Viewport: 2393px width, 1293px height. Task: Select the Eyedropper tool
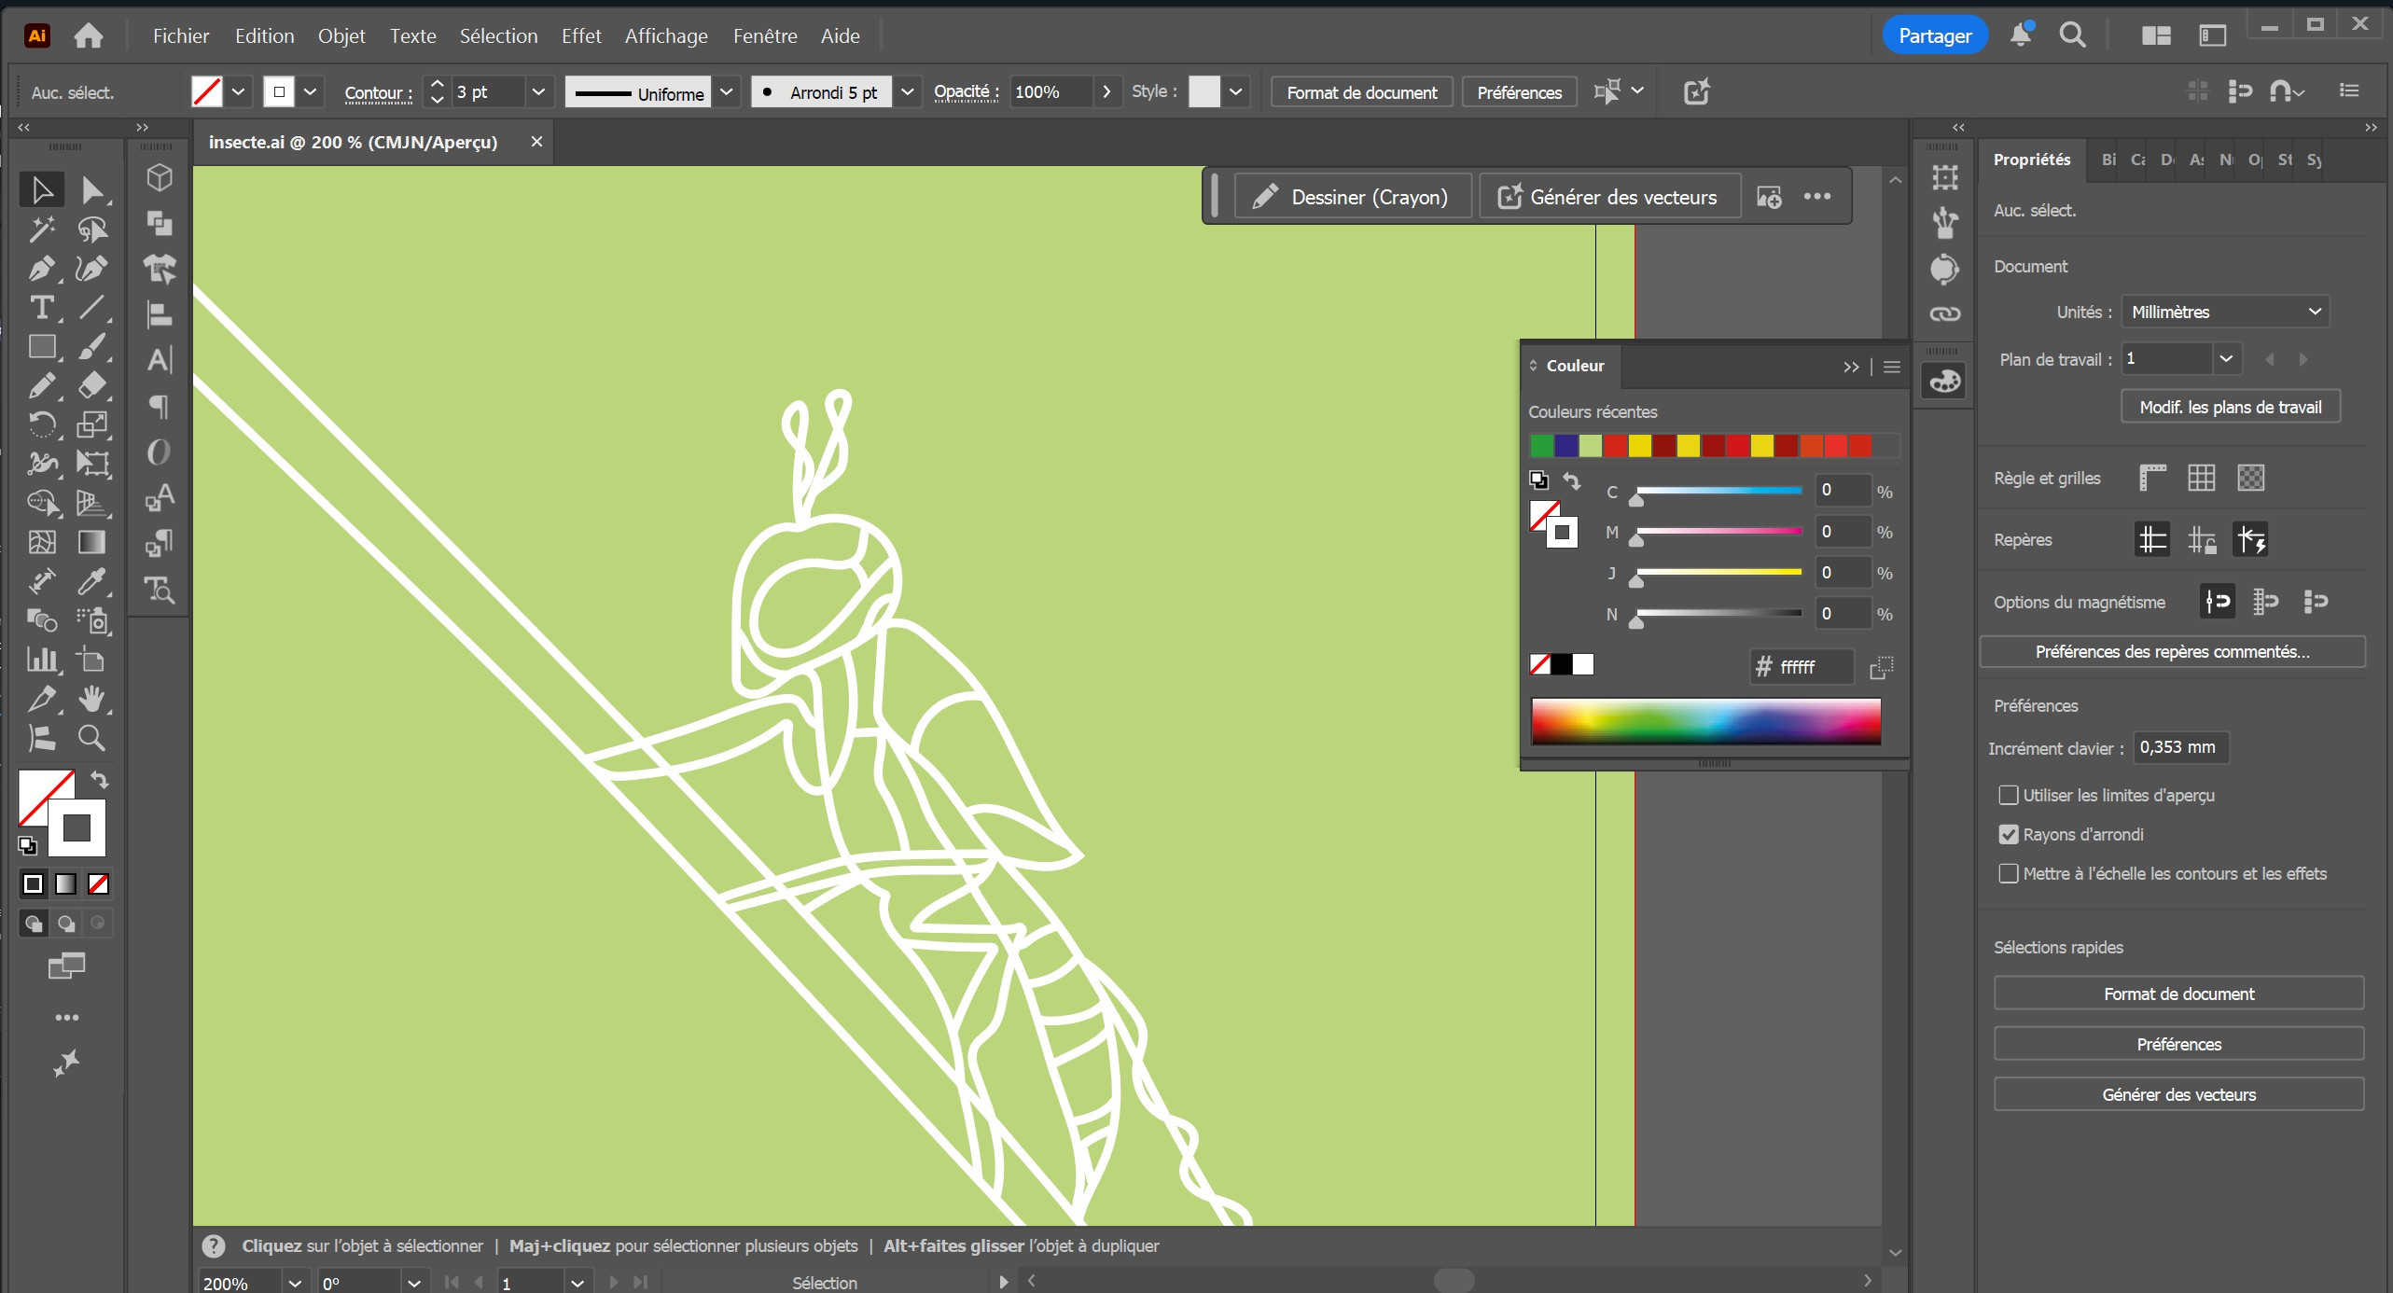coord(91,580)
